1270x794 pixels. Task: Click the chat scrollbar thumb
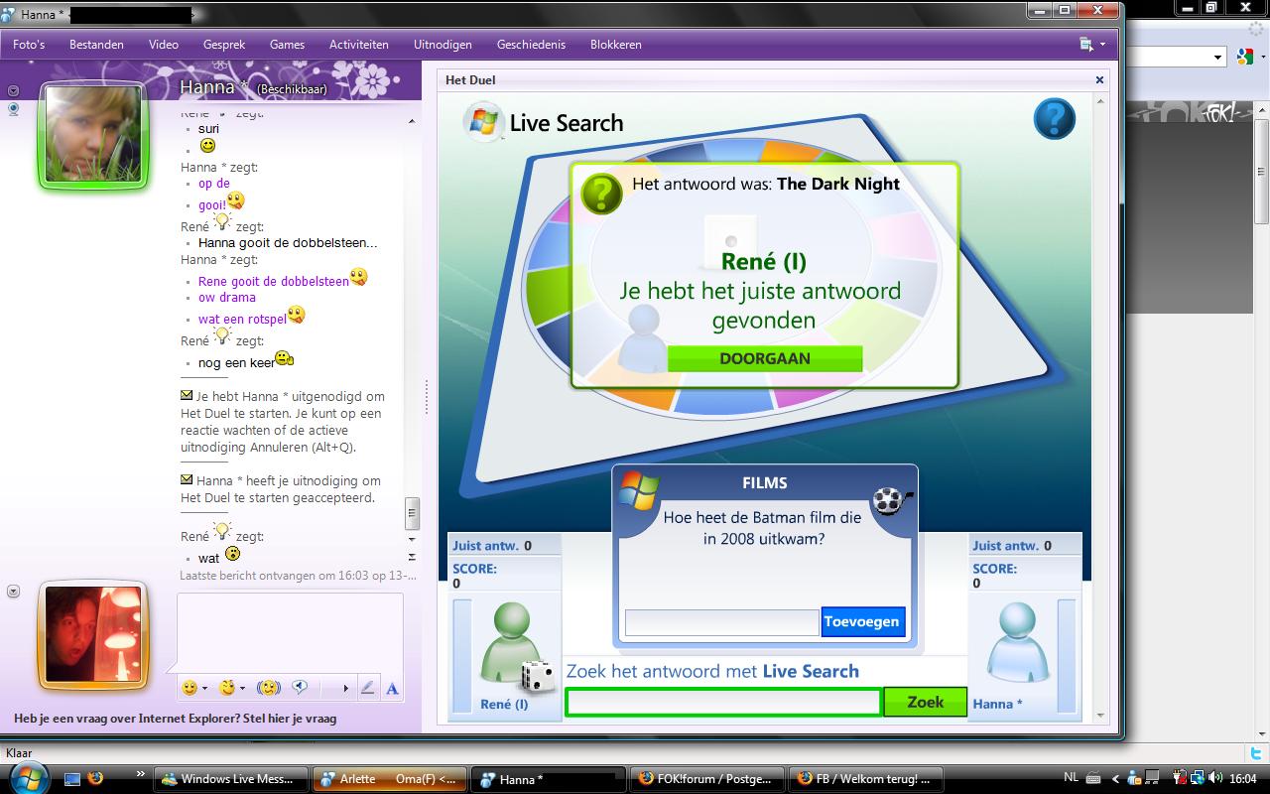coord(412,514)
